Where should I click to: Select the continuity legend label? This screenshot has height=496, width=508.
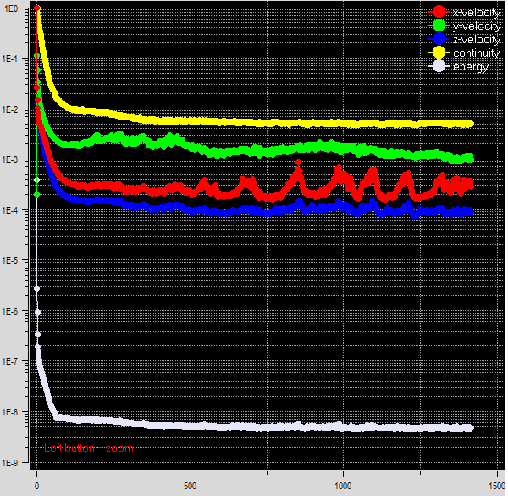point(477,53)
